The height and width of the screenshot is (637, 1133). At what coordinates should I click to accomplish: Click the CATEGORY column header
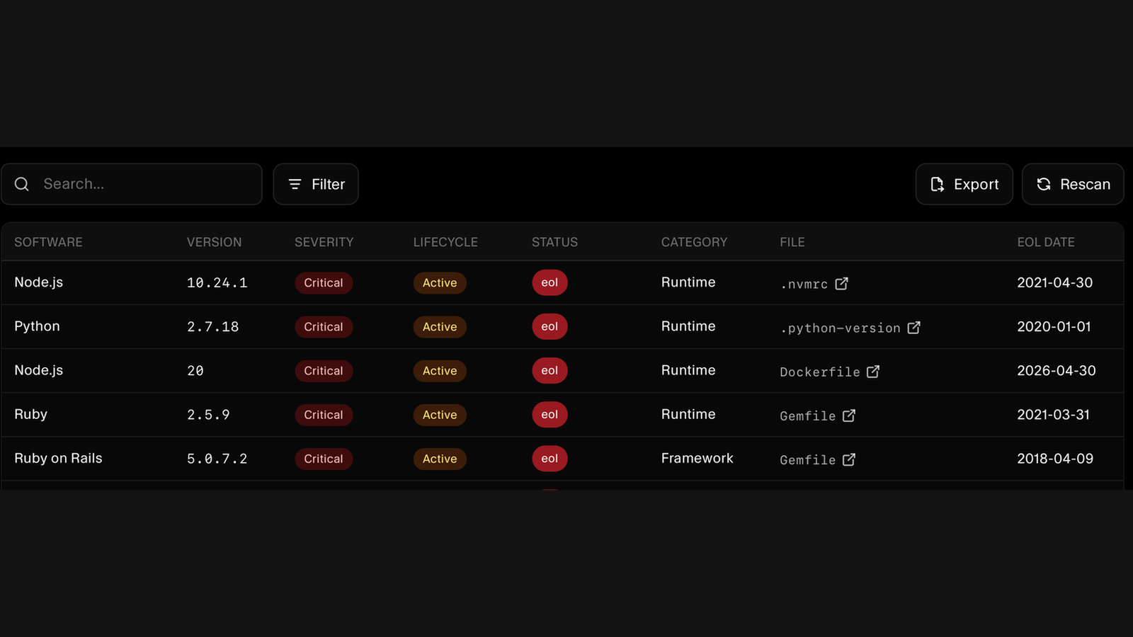(694, 242)
